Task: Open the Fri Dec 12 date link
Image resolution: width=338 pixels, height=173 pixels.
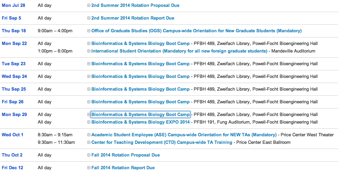Action: (12, 168)
